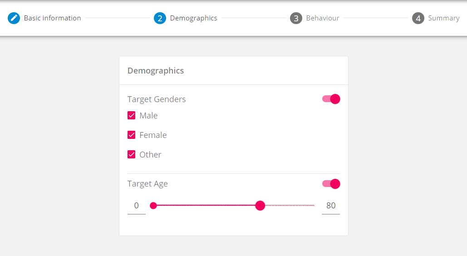Disable the Target Genders switch
Screen dimensions: 467x256
click(x=331, y=99)
